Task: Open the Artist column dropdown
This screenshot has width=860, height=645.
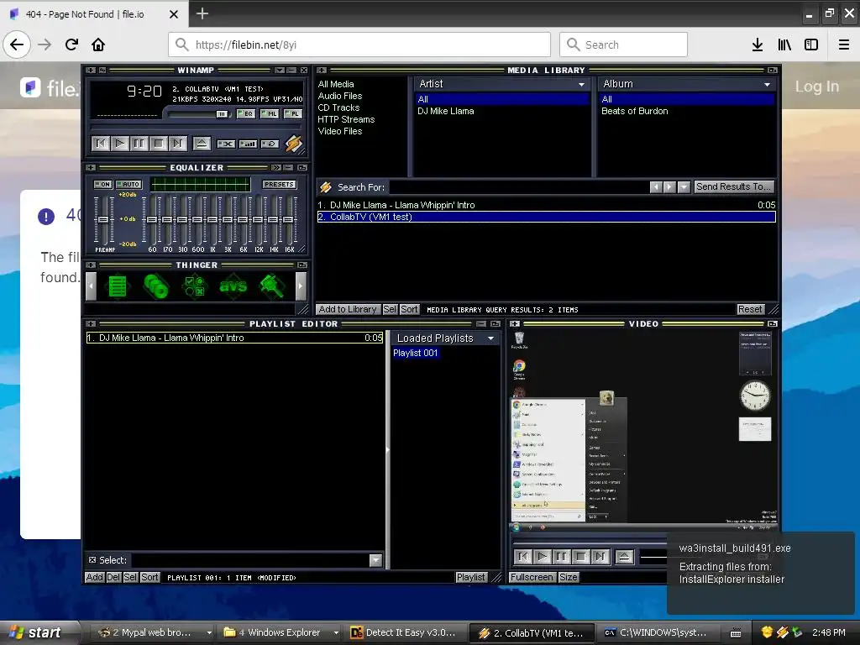Action: (581, 85)
